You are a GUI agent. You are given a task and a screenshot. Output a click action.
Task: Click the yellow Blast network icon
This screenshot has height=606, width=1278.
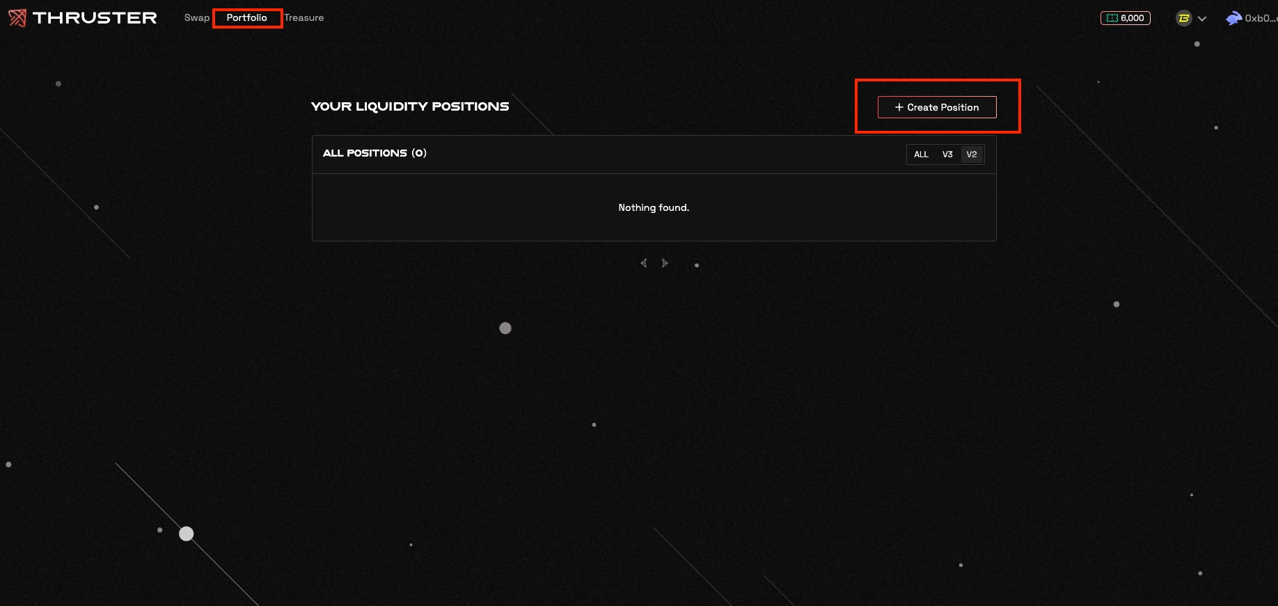point(1183,18)
